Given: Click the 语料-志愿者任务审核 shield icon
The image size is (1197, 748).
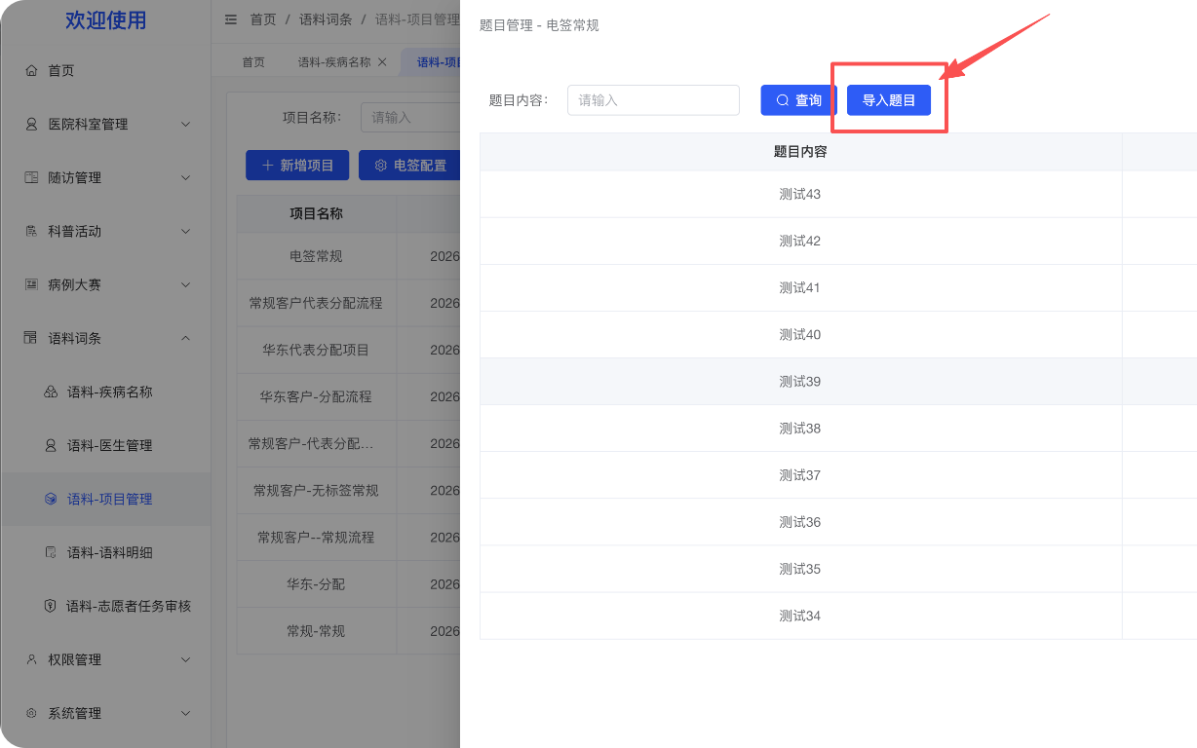Looking at the screenshot, I should pos(51,607).
